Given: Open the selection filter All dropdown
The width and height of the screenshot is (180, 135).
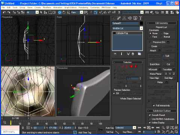Looking at the screenshot, I should 37,12.
